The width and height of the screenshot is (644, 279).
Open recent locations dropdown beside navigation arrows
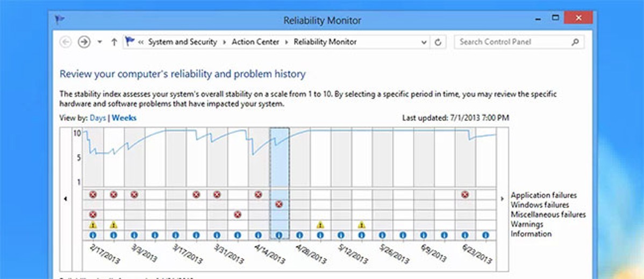(x=99, y=42)
